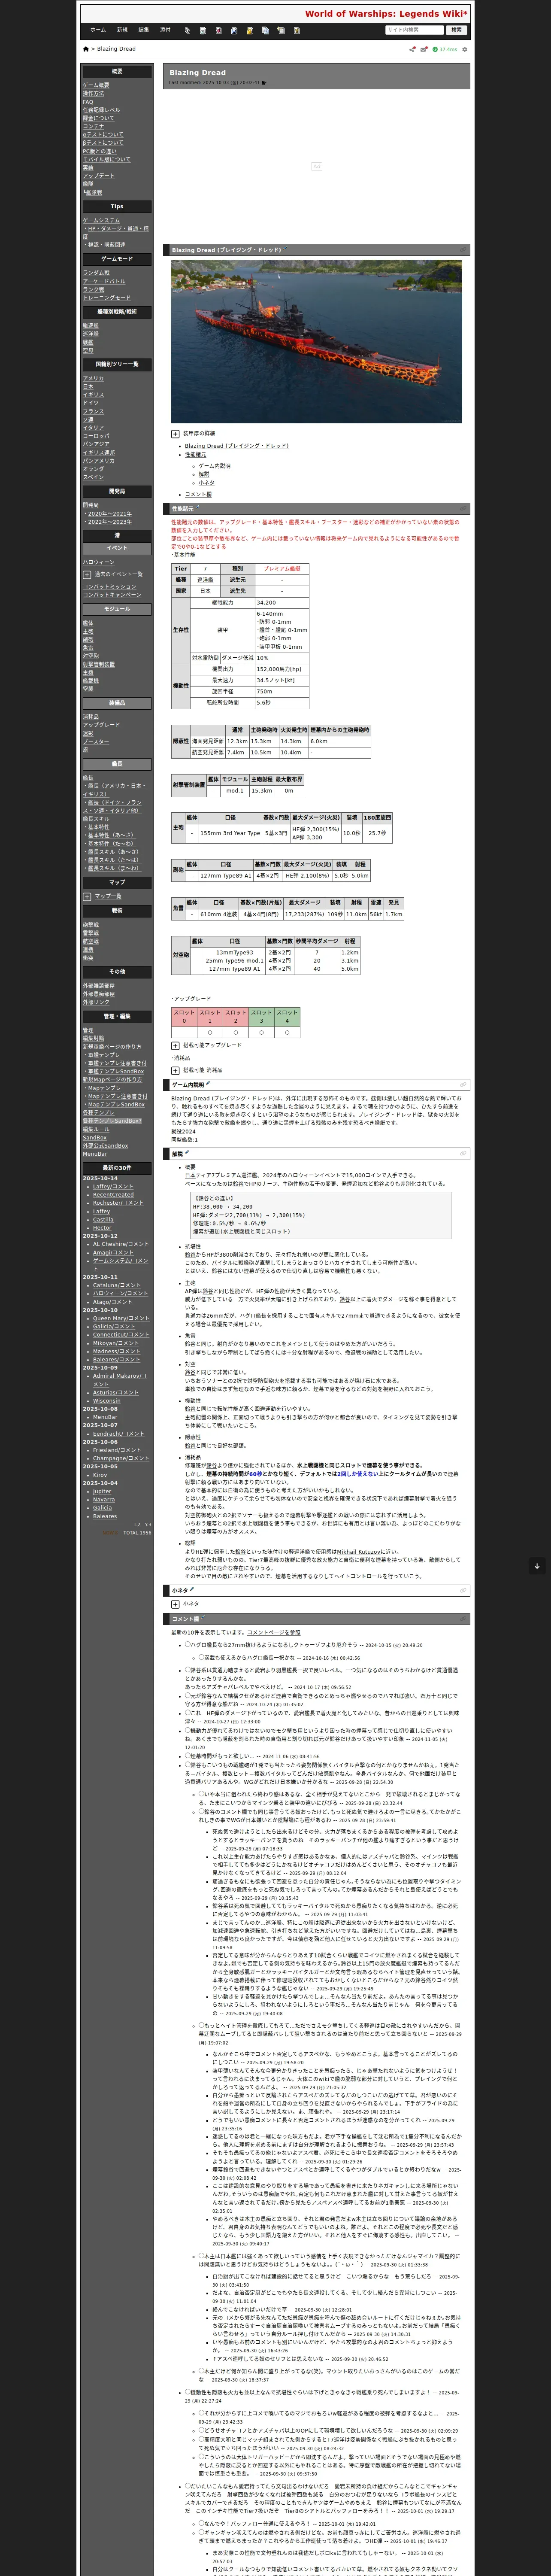Click the 検索 search button
The image size is (551, 2576).
coord(457,30)
